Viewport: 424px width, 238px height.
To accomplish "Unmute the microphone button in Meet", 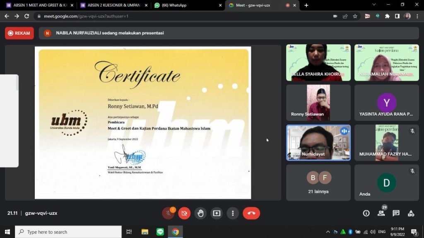I will click(x=168, y=213).
